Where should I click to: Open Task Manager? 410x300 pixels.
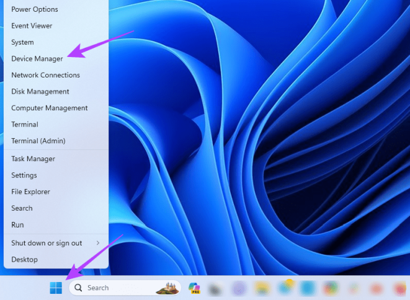click(33, 159)
